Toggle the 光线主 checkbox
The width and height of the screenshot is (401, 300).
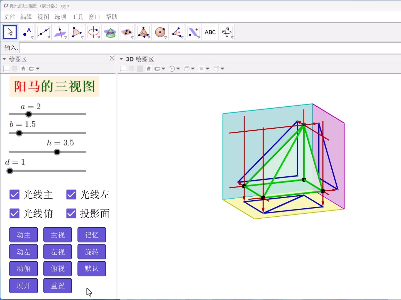click(14, 195)
